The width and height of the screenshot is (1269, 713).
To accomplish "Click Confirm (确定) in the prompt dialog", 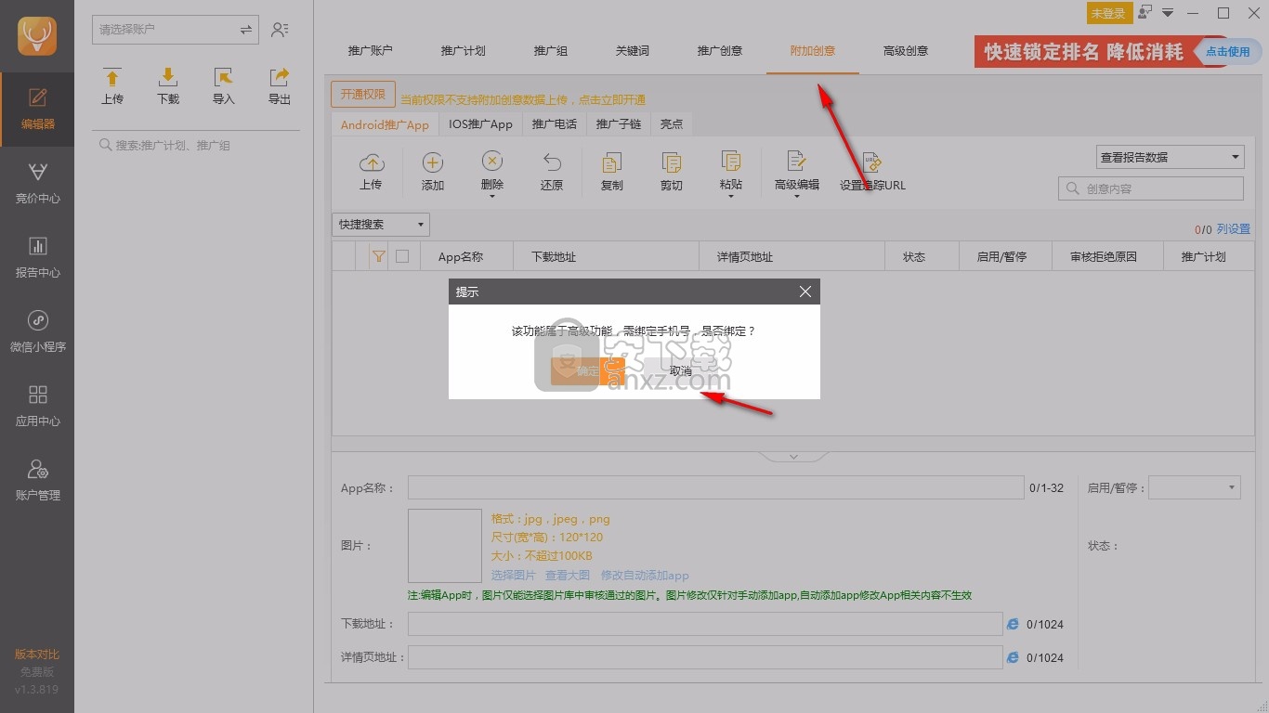I will [x=588, y=370].
